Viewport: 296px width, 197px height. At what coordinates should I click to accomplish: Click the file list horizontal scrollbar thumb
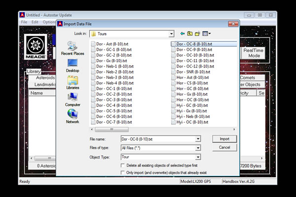point(112,130)
